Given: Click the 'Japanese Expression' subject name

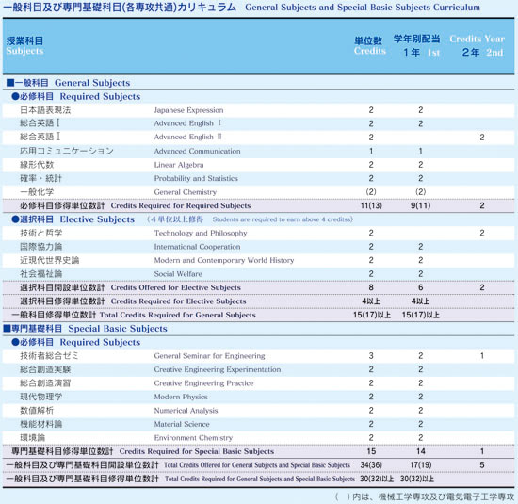Looking at the screenshot, I should 188,110.
